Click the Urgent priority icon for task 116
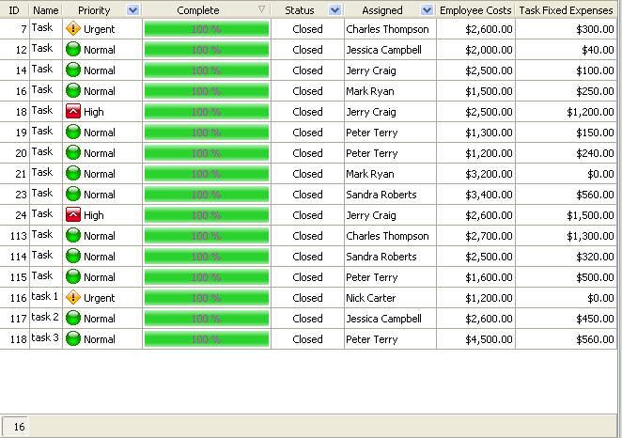 pos(73,298)
